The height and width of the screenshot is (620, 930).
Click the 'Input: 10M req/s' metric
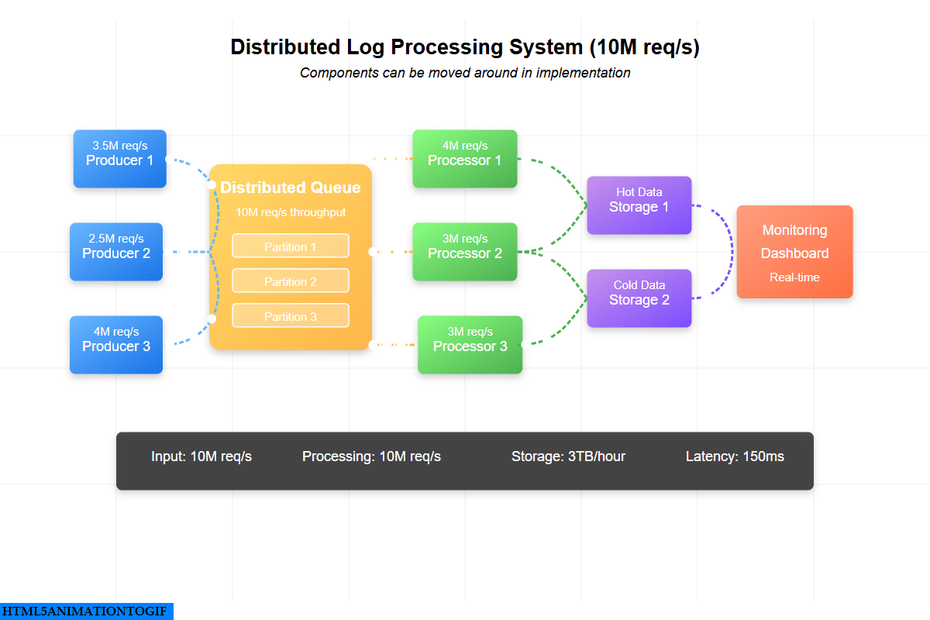201,456
